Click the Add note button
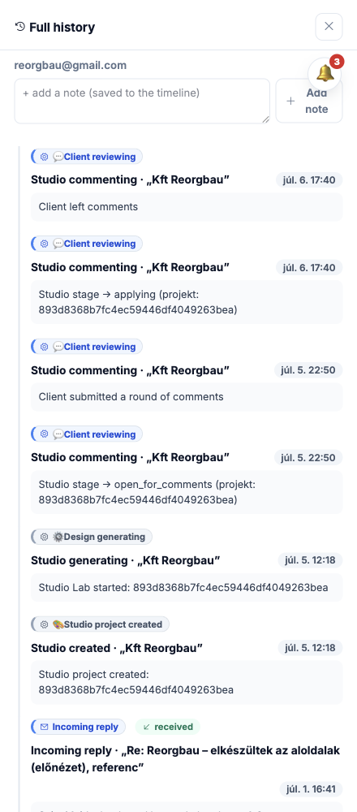Image resolution: width=357 pixels, height=812 pixels. point(309,101)
